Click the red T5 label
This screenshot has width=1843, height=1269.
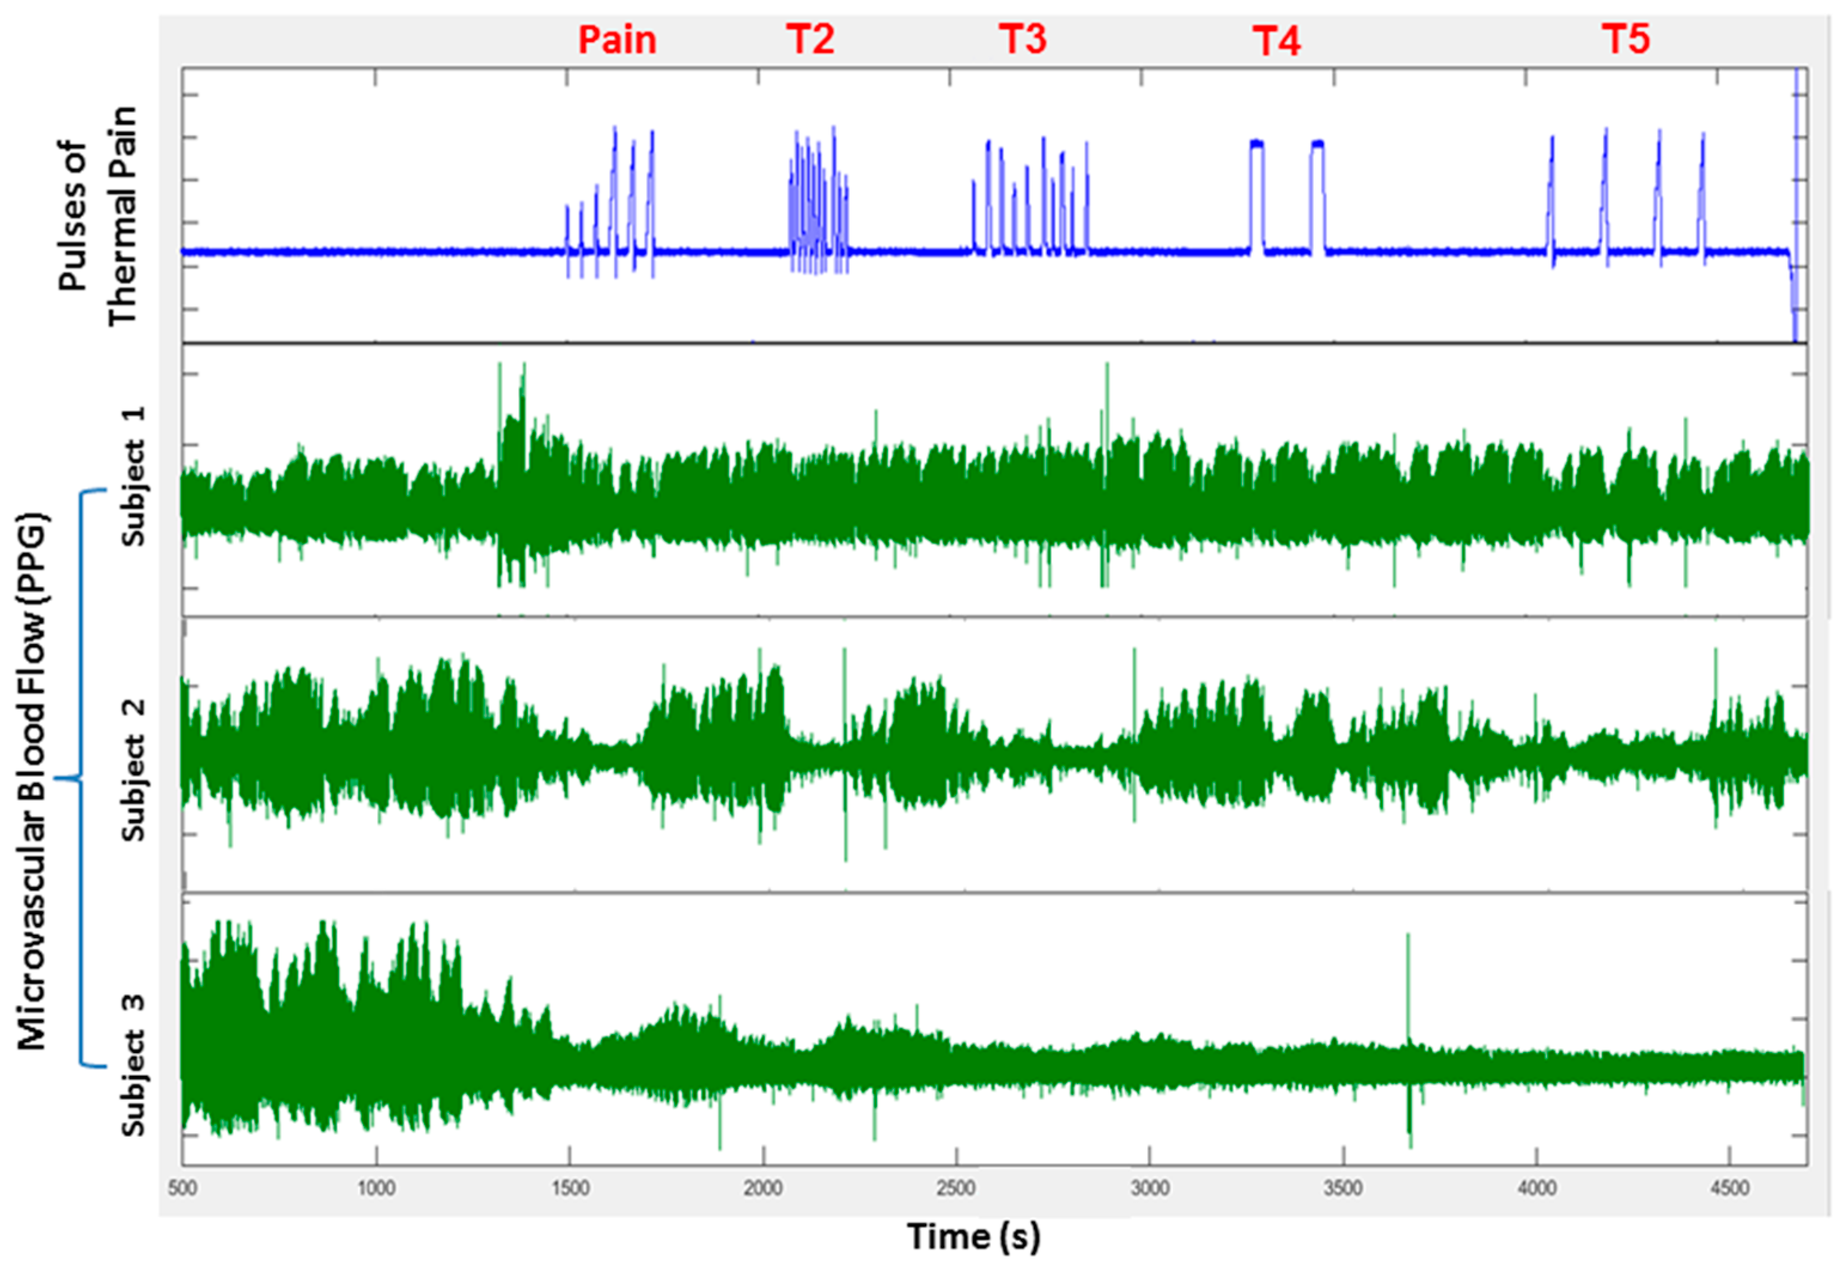tap(1626, 39)
